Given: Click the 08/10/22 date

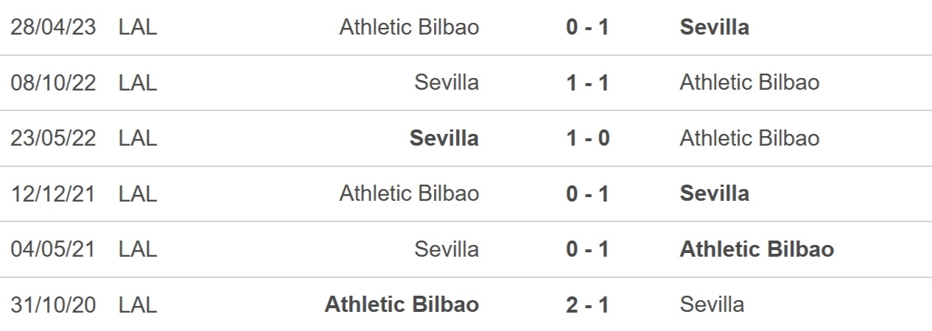Looking at the screenshot, I should pos(54,82).
